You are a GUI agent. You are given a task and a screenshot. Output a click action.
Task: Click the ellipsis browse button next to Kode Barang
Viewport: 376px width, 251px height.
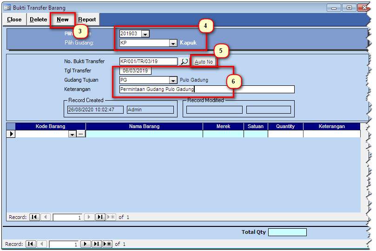(x=80, y=134)
